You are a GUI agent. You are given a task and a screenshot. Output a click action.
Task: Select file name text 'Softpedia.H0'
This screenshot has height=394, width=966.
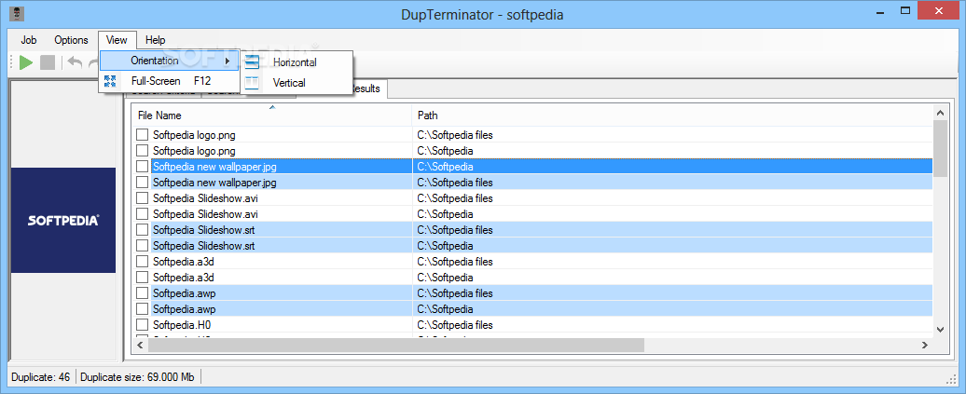click(x=184, y=325)
